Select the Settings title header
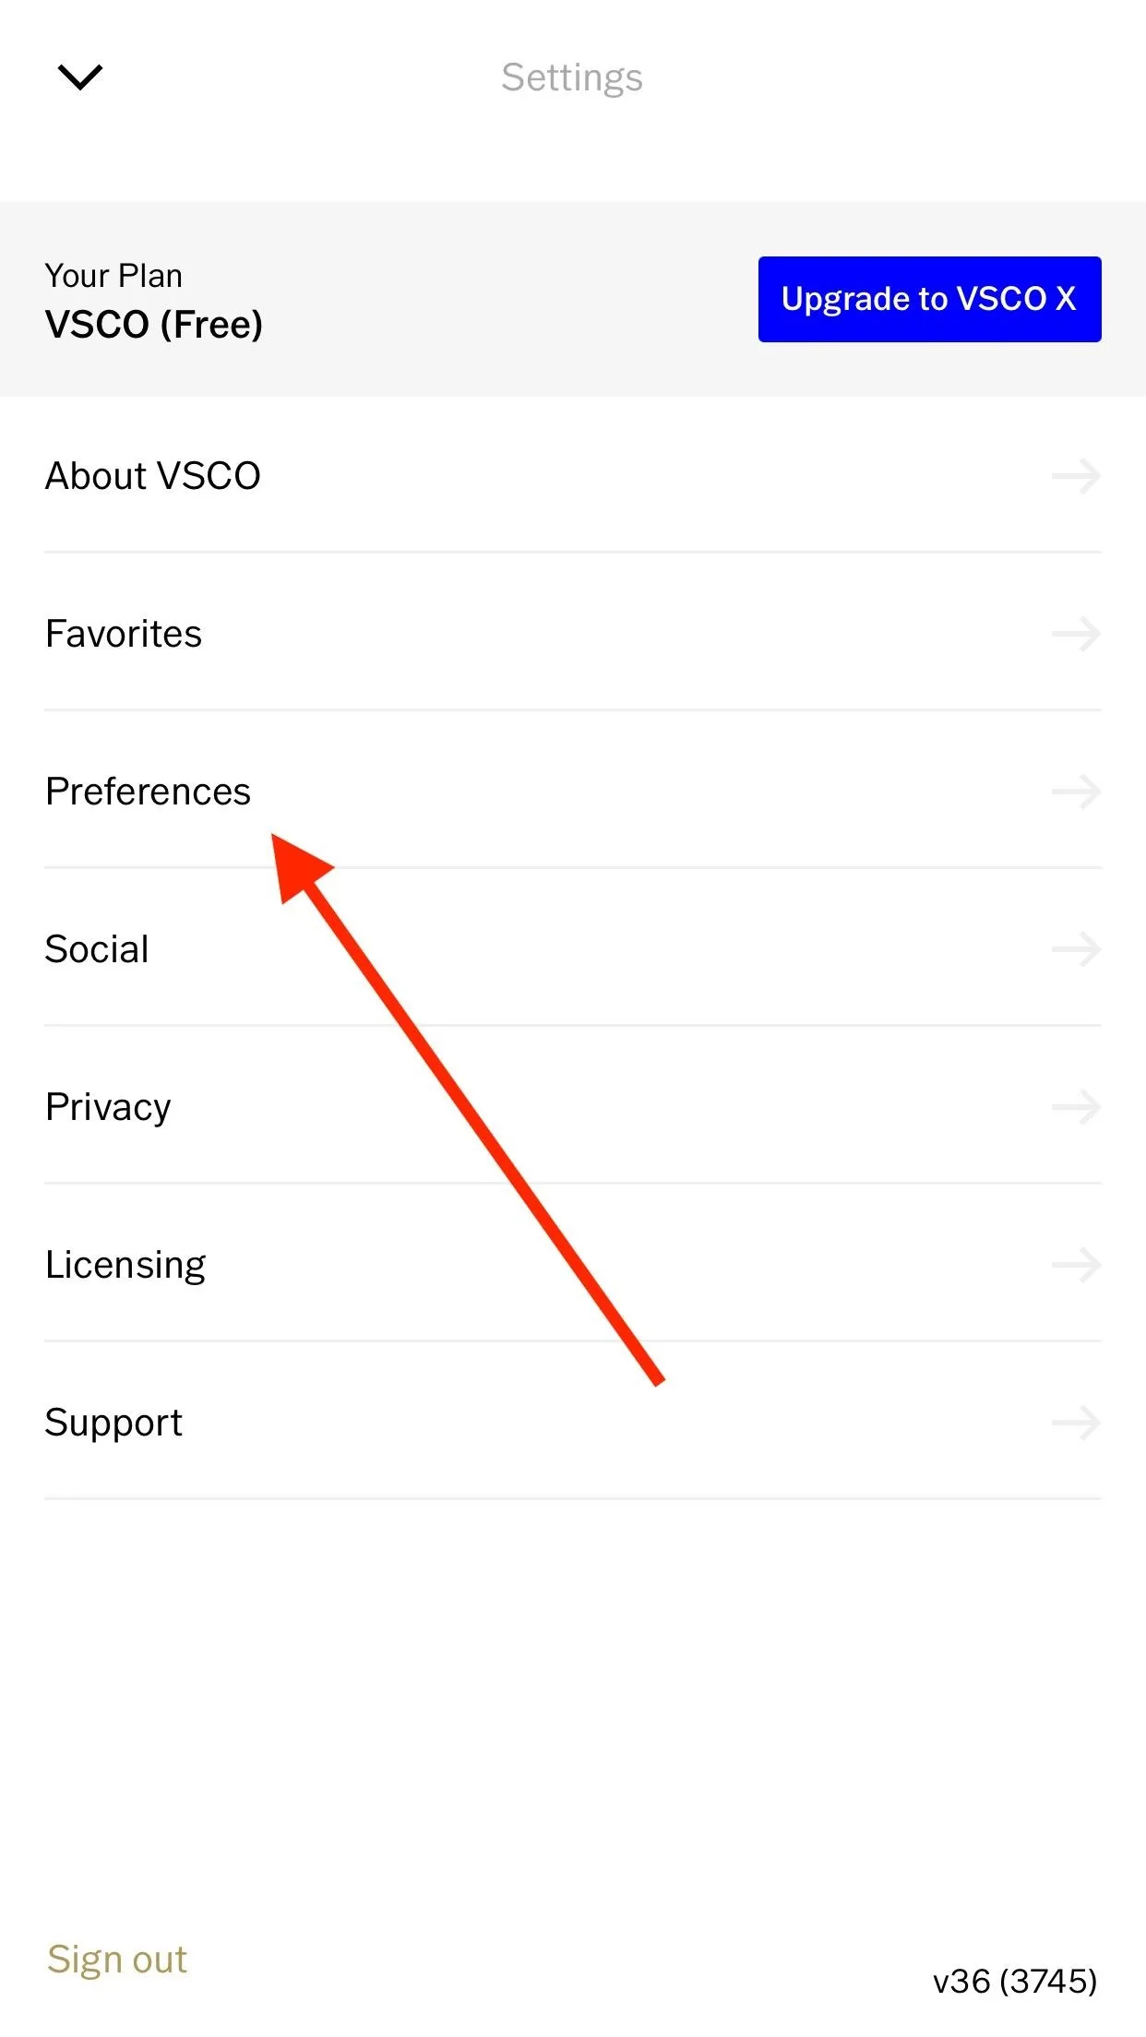1146x2037 pixels. coord(572,77)
